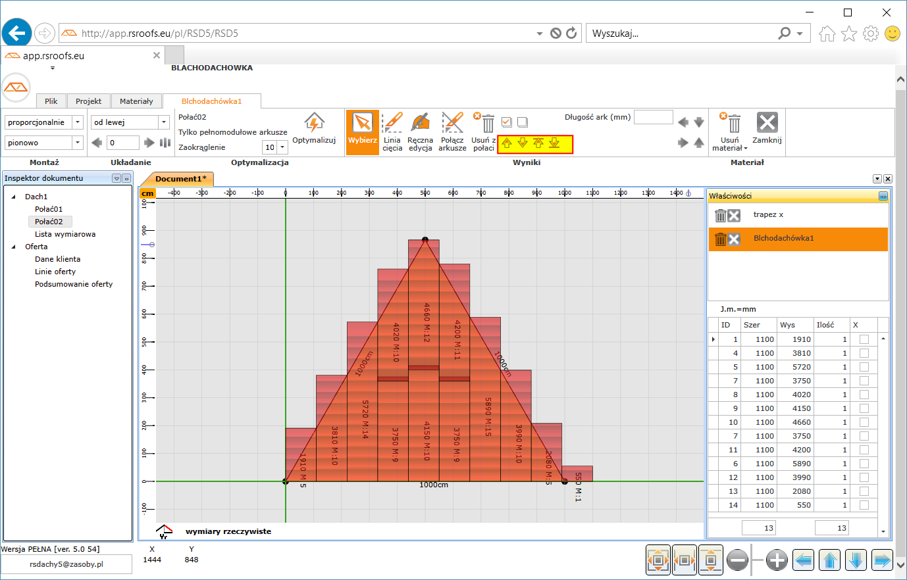
Task: Click the Optymalizuj icon
Action: click(x=314, y=123)
